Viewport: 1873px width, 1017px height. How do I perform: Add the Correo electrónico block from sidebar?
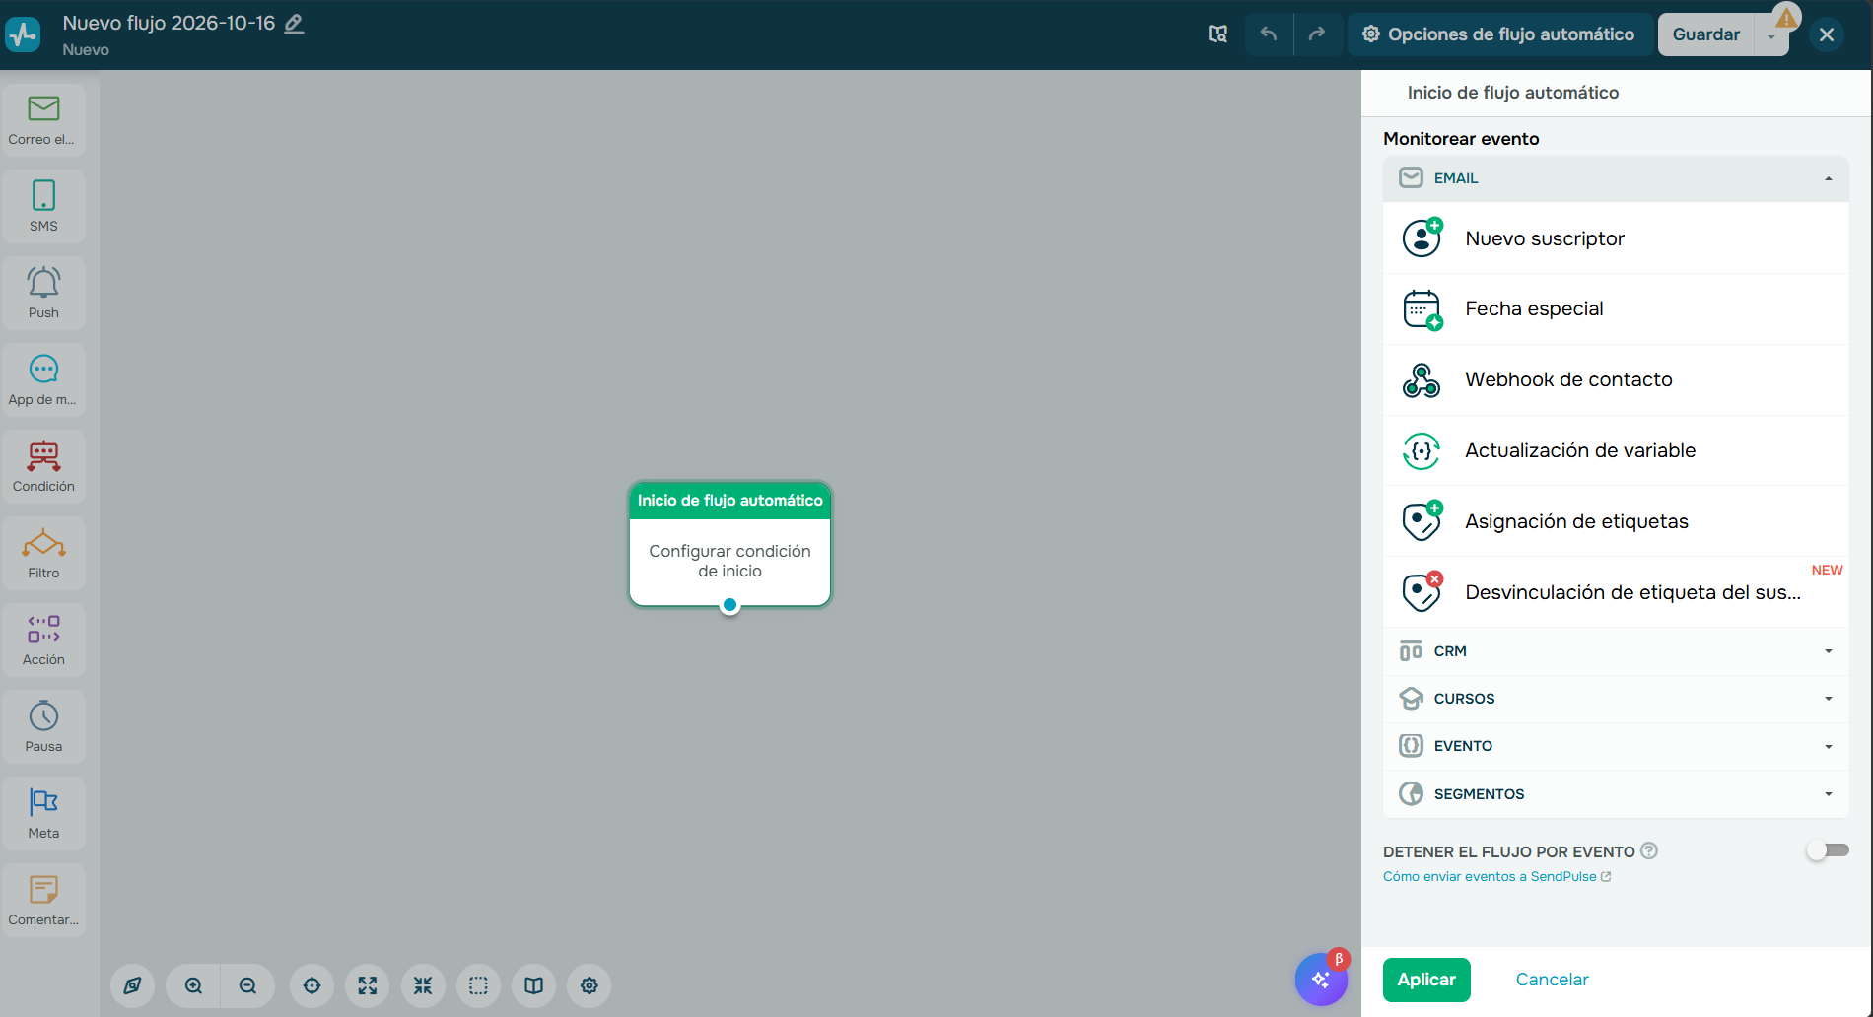coord(43,120)
